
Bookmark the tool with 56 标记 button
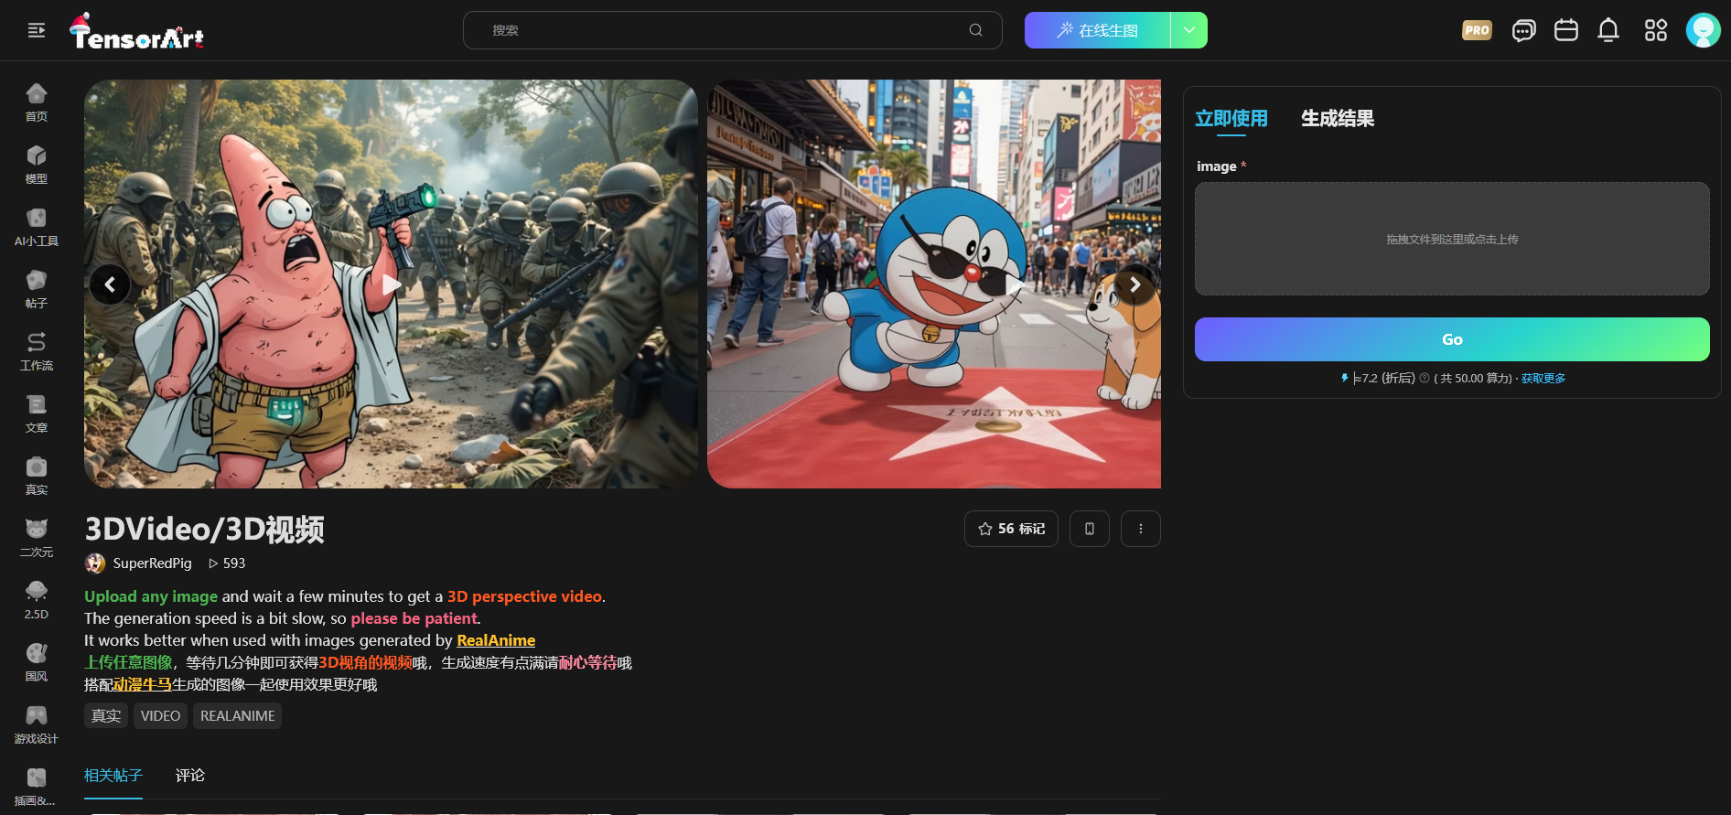[1011, 529]
